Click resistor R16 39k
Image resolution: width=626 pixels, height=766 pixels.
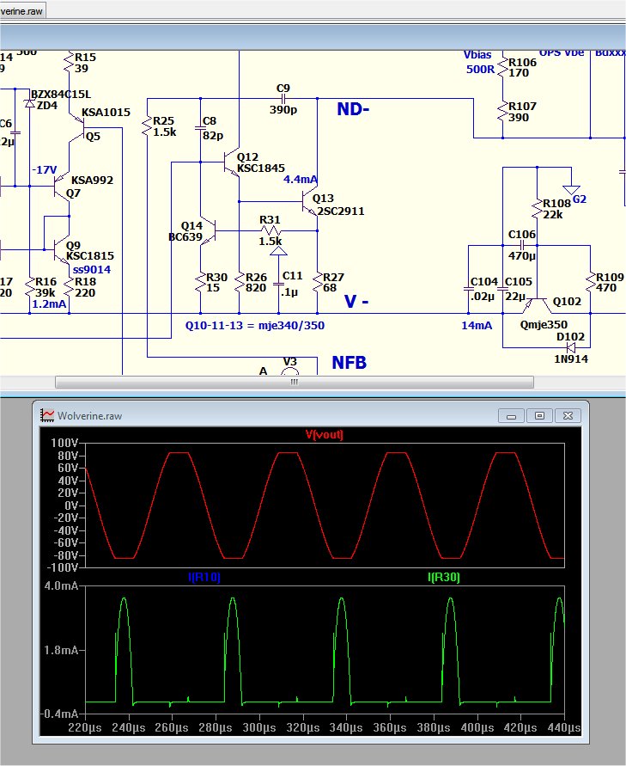coord(30,287)
